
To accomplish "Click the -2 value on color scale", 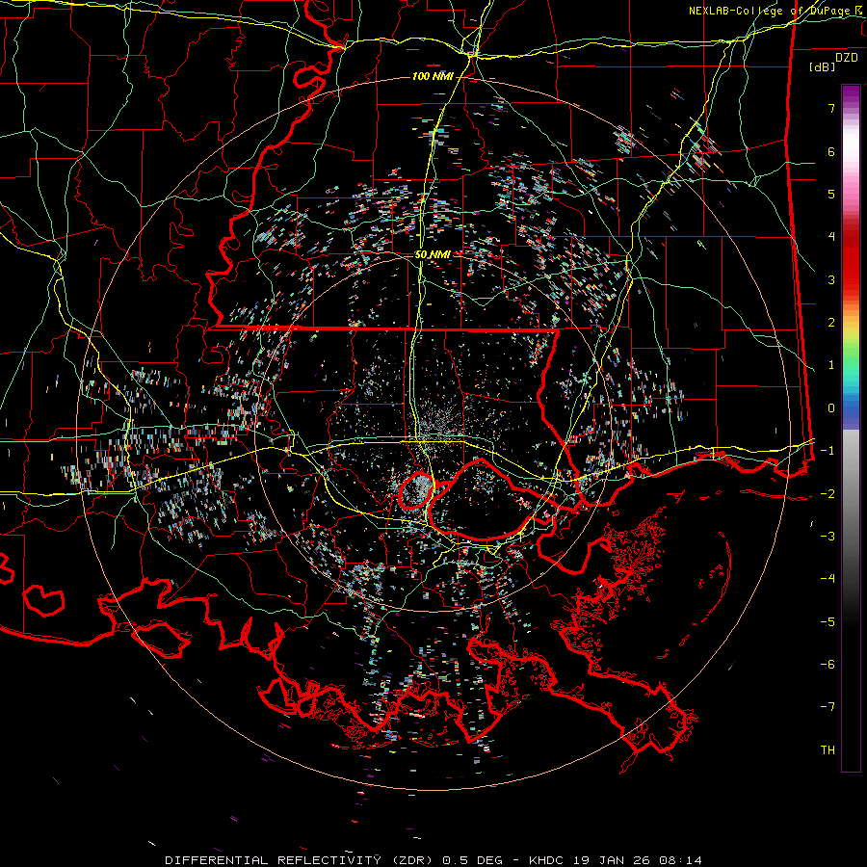I will 828,493.
